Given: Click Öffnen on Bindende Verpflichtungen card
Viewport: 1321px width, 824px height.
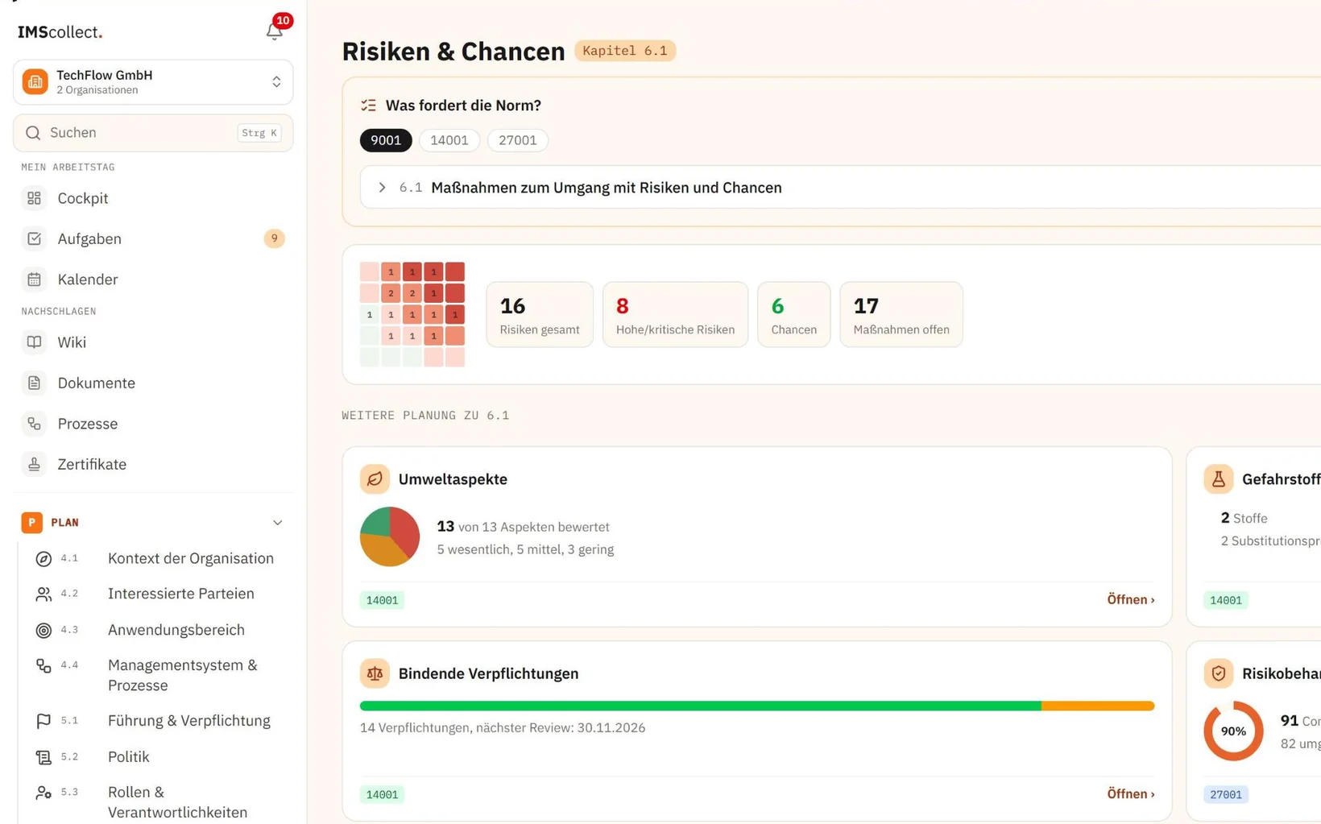Looking at the screenshot, I should pos(1130,794).
